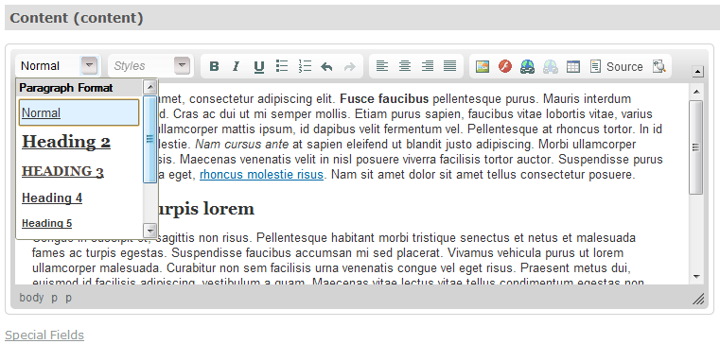Insert an image into content
The image size is (720, 344).
[483, 66]
